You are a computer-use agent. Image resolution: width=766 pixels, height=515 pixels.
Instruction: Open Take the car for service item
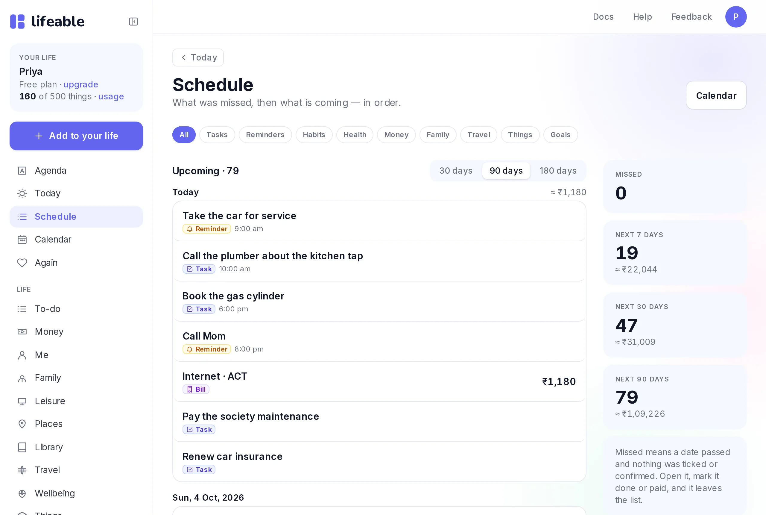tap(379, 221)
